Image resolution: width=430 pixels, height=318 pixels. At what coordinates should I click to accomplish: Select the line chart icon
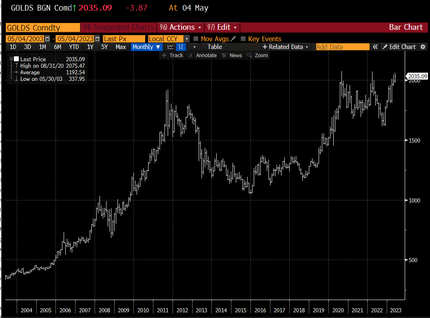pyautogui.click(x=171, y=47)
